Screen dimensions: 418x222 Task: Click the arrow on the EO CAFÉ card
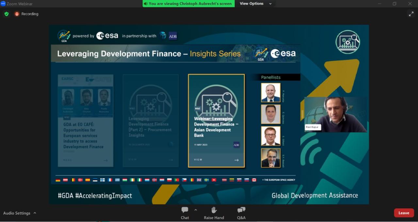pyautogui.click(x=105, y=160)
